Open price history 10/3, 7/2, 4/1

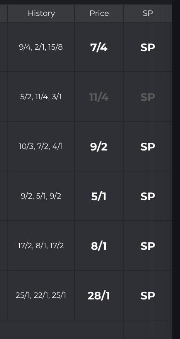(41, 146)
